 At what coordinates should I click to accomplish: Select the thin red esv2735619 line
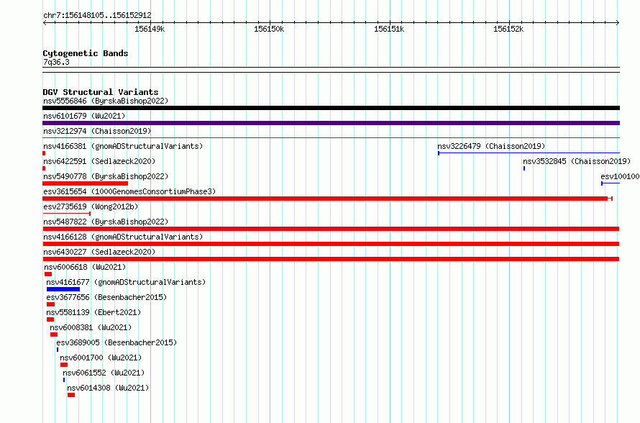point(67,213)
